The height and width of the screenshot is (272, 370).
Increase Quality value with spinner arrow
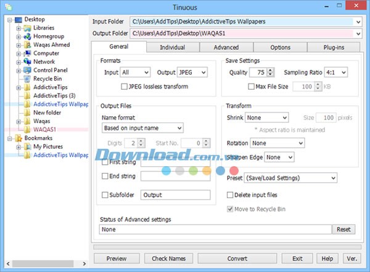click(270, 71)
